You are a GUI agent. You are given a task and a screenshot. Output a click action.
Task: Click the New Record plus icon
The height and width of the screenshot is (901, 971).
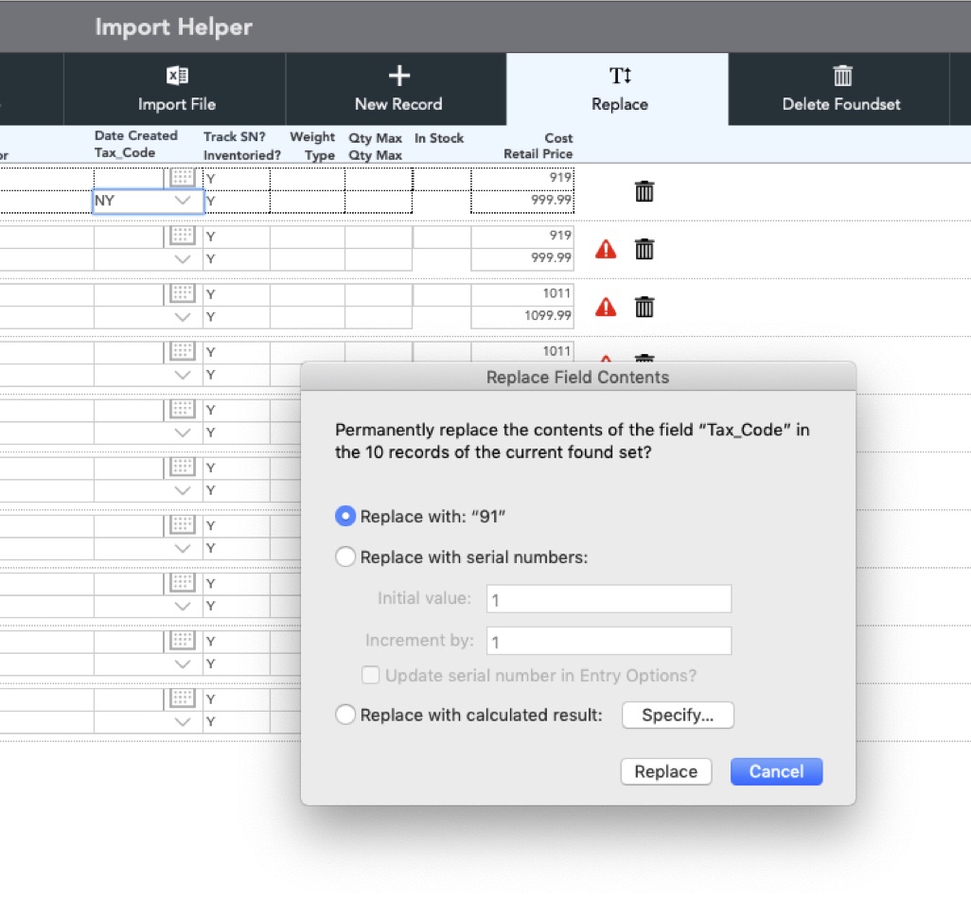click(x=398, y=77)
